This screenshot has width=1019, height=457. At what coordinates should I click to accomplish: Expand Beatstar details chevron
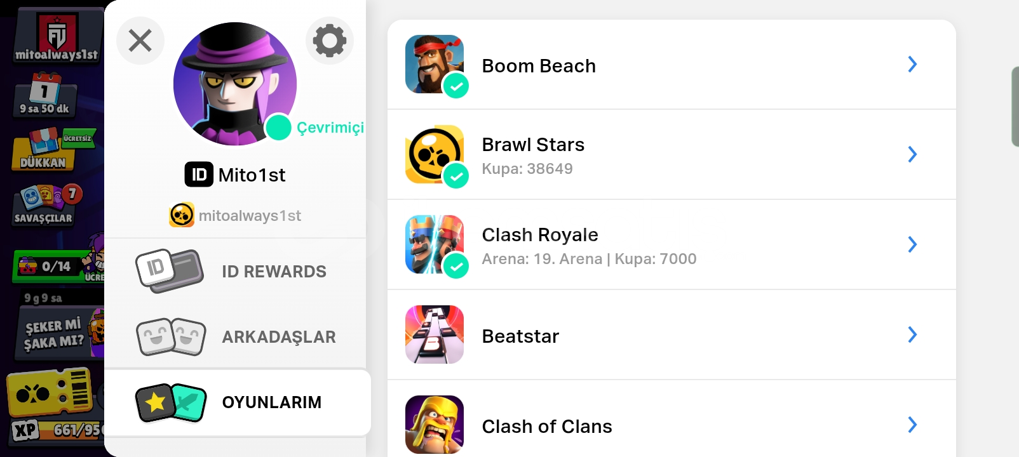912,334
